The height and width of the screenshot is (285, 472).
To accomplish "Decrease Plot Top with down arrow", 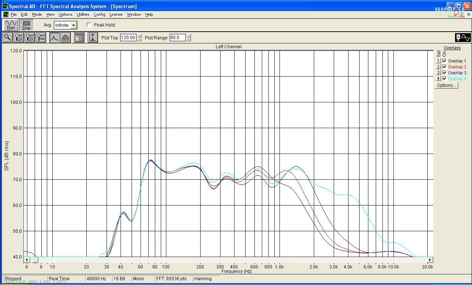I will pos(139,39).
